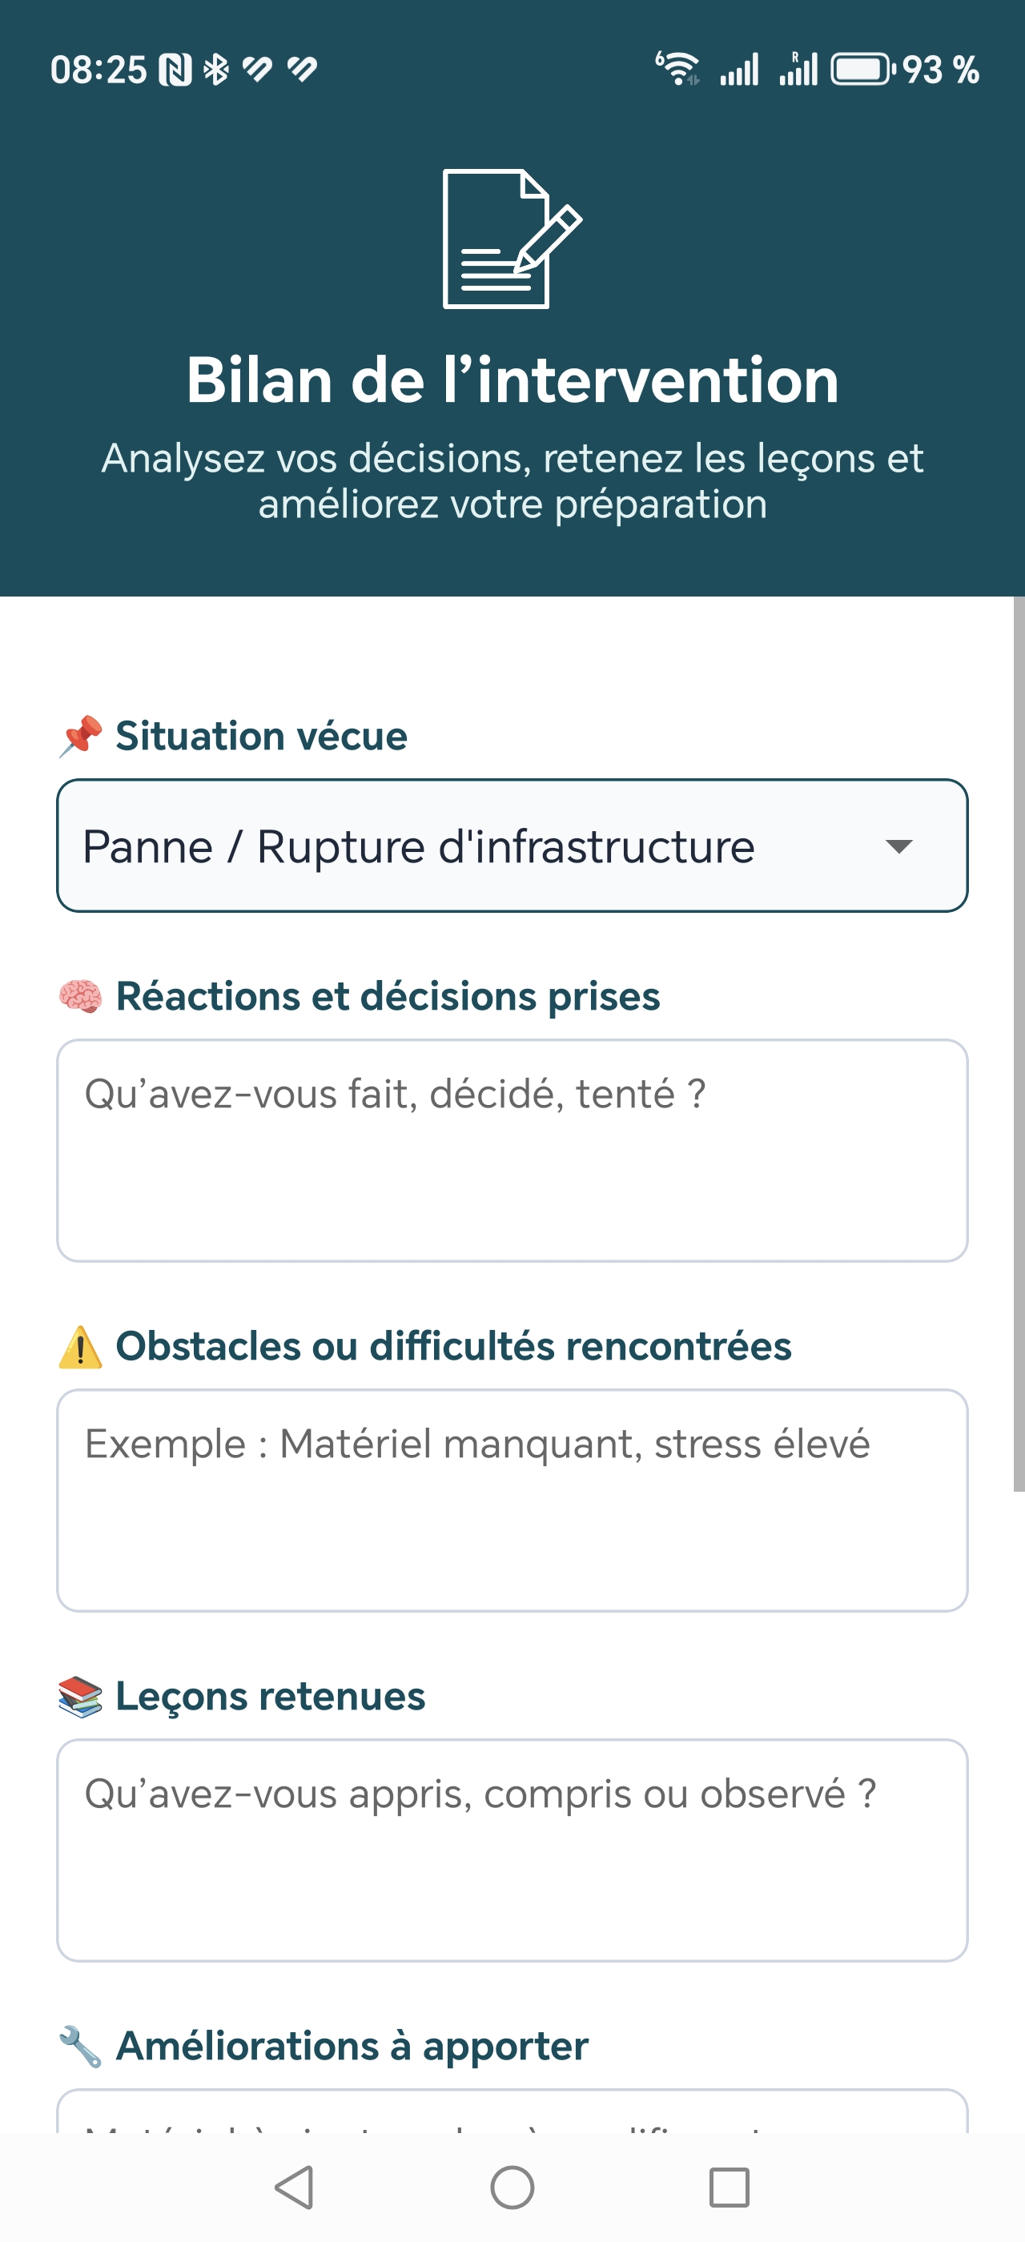
Task: Open recent apps with the square button
Action: (x=730, y=2188)
